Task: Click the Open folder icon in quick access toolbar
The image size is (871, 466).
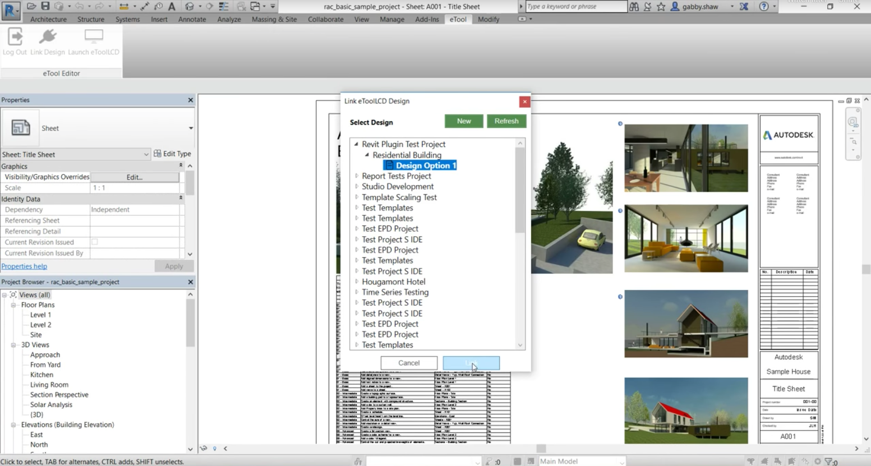Action: click(x=31, y=6)
